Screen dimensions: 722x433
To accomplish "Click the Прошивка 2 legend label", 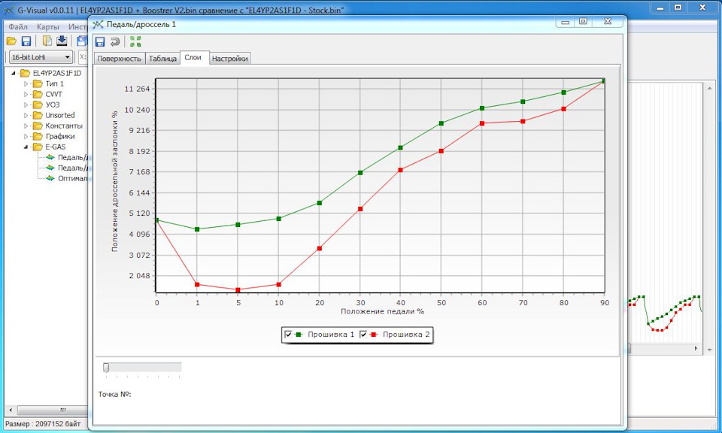I will [406, 335].
